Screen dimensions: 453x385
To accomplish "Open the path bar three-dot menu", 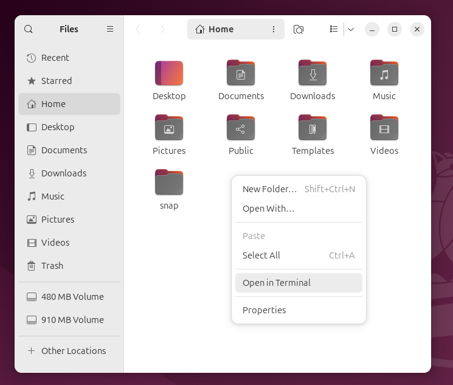I will (x=273, y=29).
